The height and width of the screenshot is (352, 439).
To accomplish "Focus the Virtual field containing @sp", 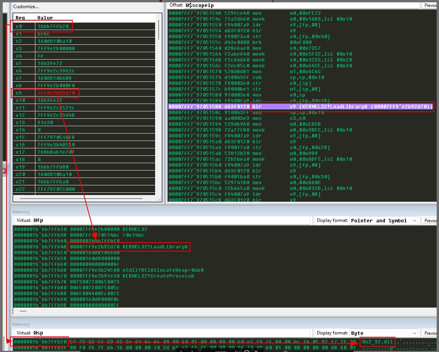I will (171, 333).
